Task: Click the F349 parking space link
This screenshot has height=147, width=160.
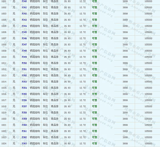Action: 24,57
